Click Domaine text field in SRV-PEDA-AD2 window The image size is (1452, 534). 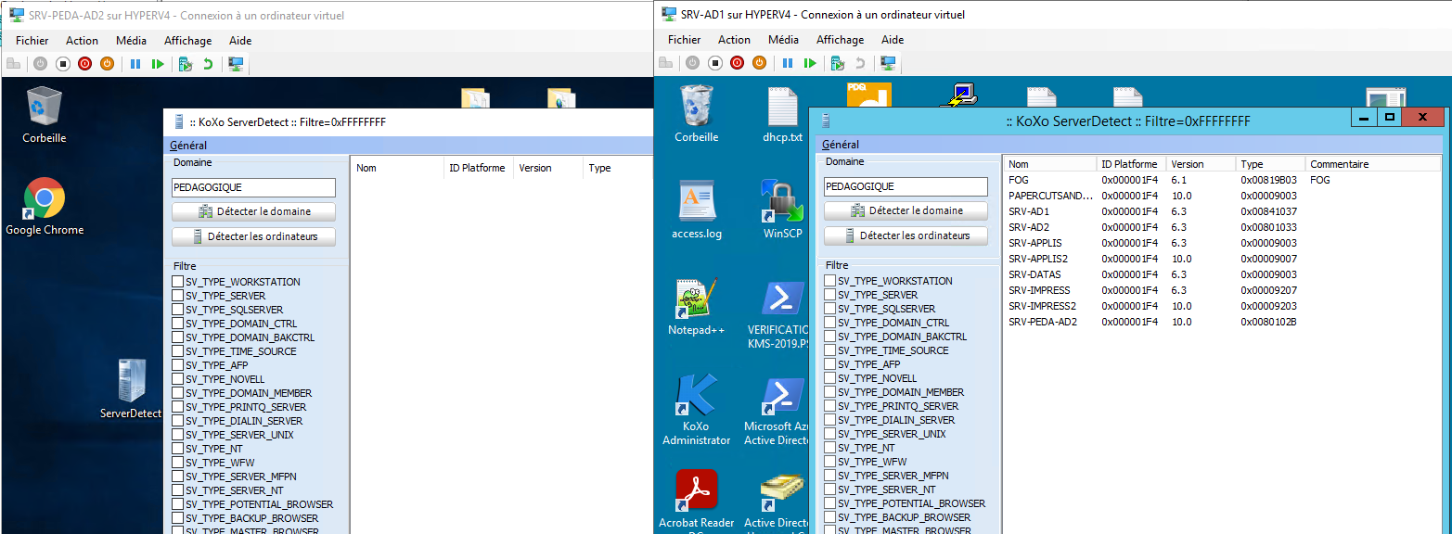[253, 187]
